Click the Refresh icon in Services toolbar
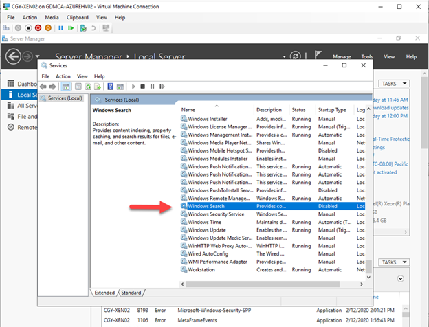 (x=88, y=87)
